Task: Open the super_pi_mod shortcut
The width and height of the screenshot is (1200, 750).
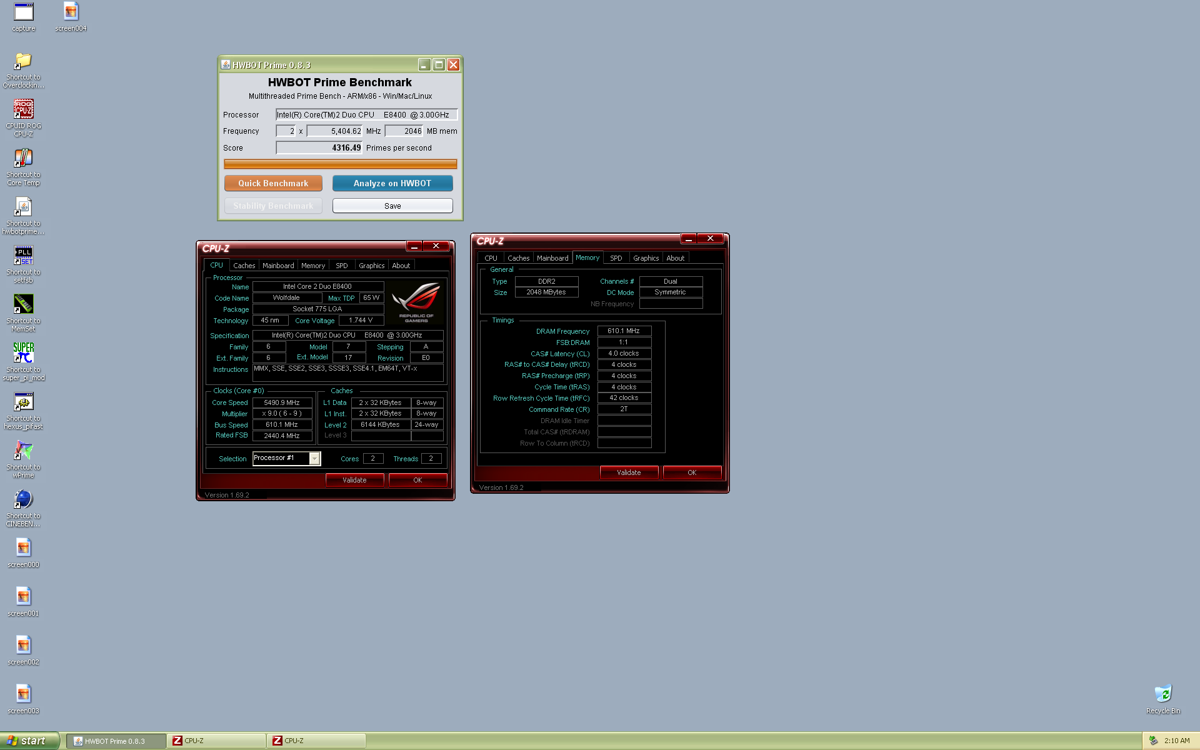Action: click(x=24, y=362)
